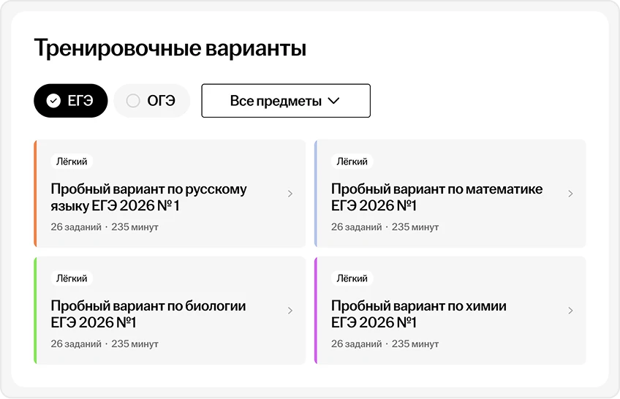Click the Лёгкий tag on mathematics card
The image size is (620, 399).
coord(352,161)
